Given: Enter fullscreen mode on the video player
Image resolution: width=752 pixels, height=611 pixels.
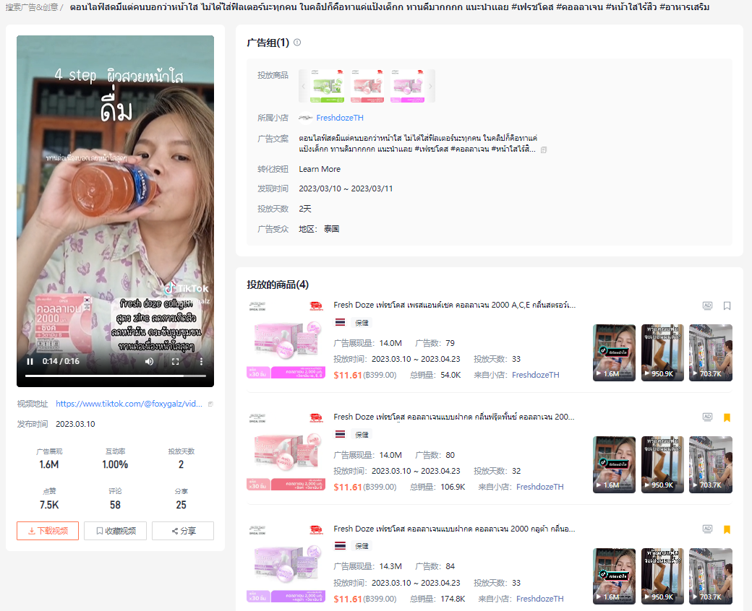Looking at the screenshot, I should tap(175, 361).
